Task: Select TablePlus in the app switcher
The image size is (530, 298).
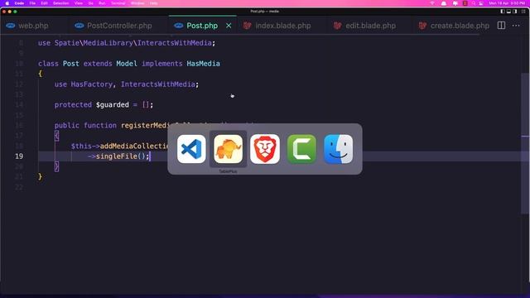Action: pos(229,149)
